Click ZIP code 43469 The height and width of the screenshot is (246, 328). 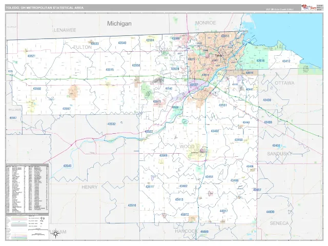point(268,122)
